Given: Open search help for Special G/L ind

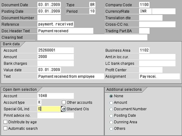Looking at the screenshot, I should (x=63, y=109).
